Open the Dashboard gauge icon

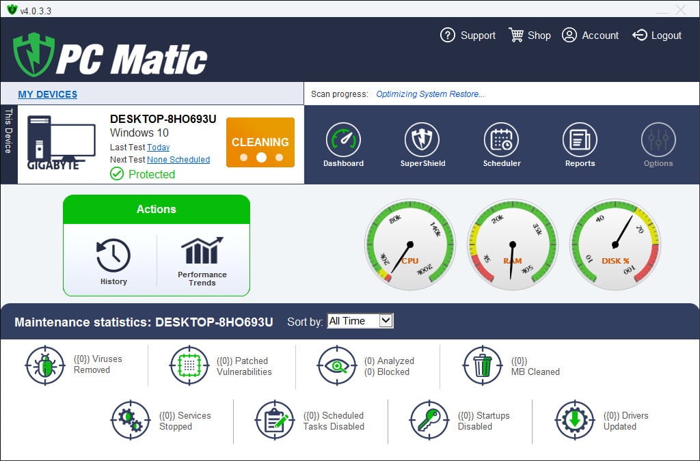click(x=343, y=139)
